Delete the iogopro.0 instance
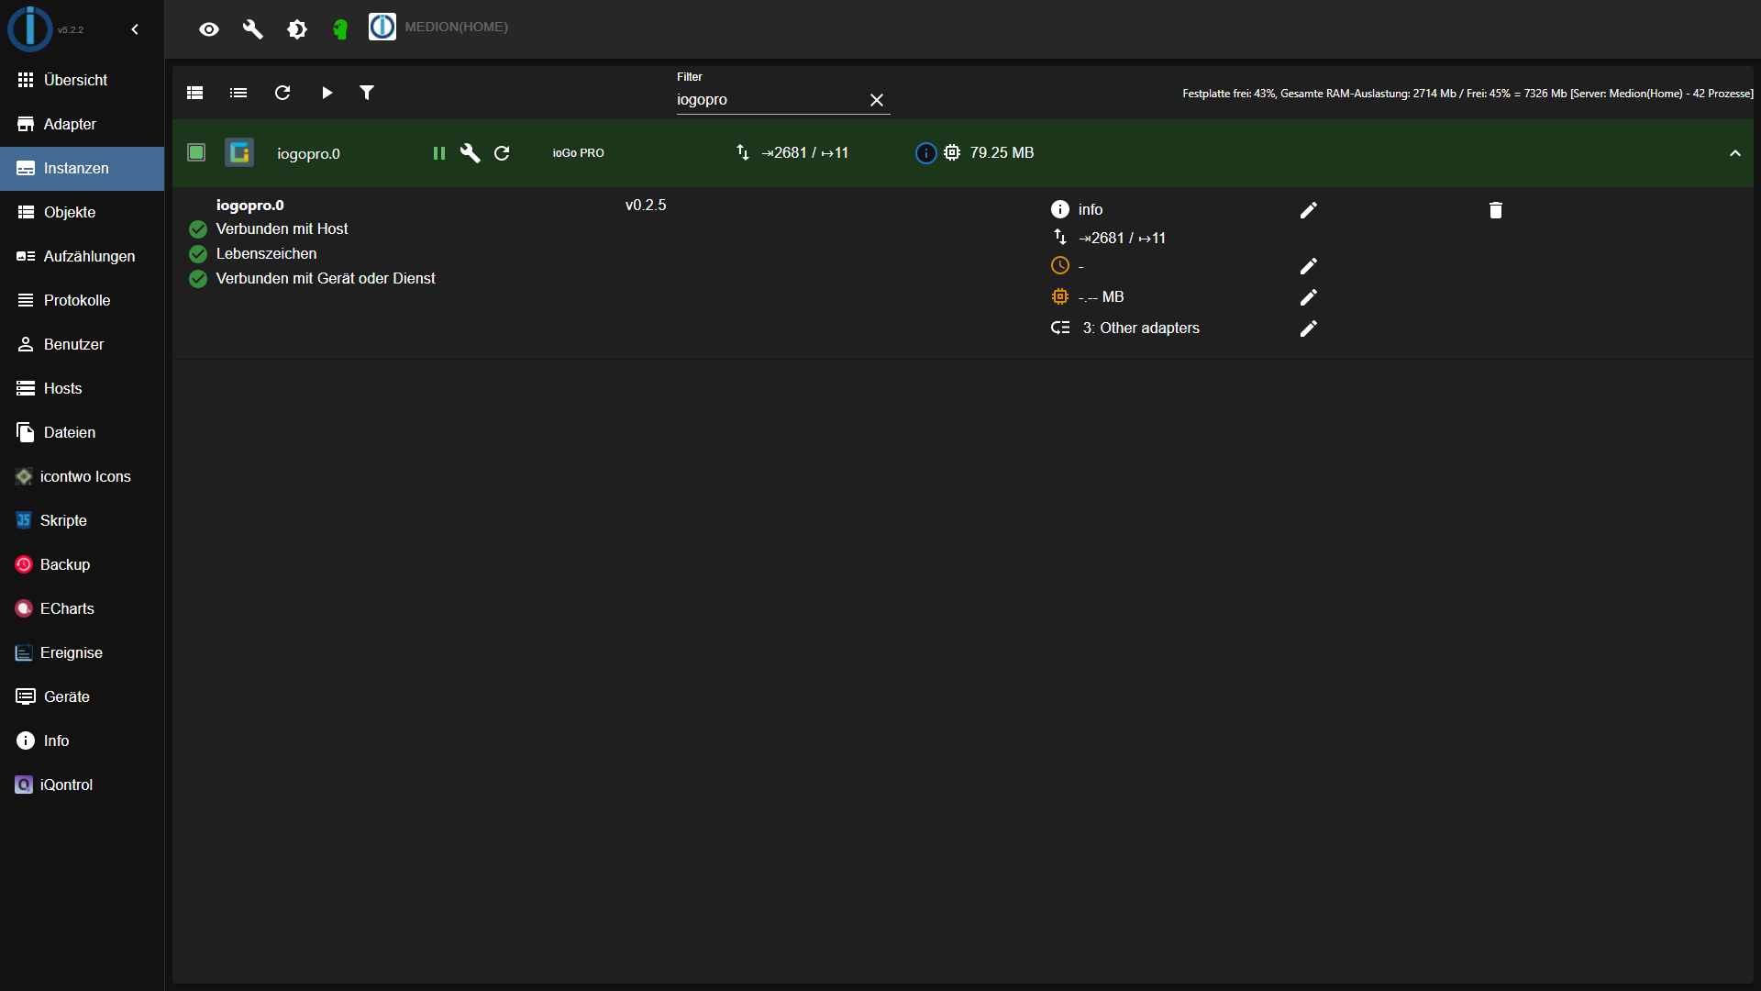 [1496, 210]
